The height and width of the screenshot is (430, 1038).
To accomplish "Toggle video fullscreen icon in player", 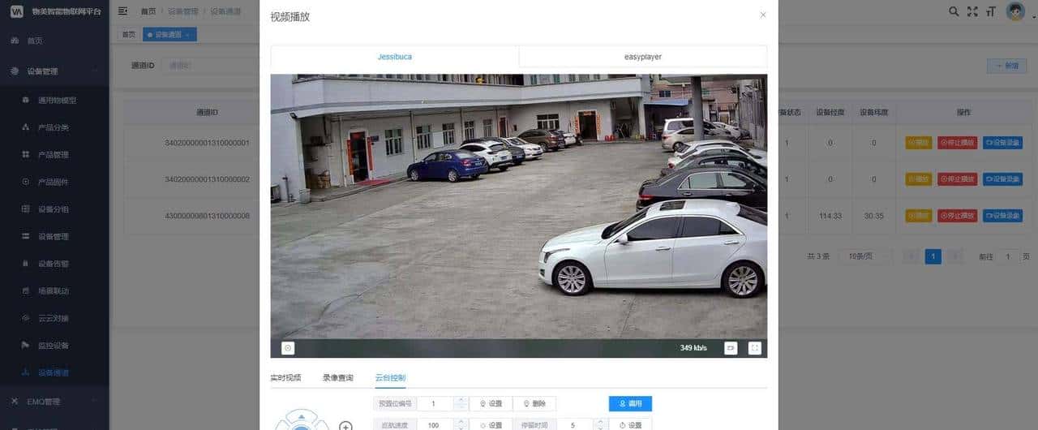I will pos(755,348).
